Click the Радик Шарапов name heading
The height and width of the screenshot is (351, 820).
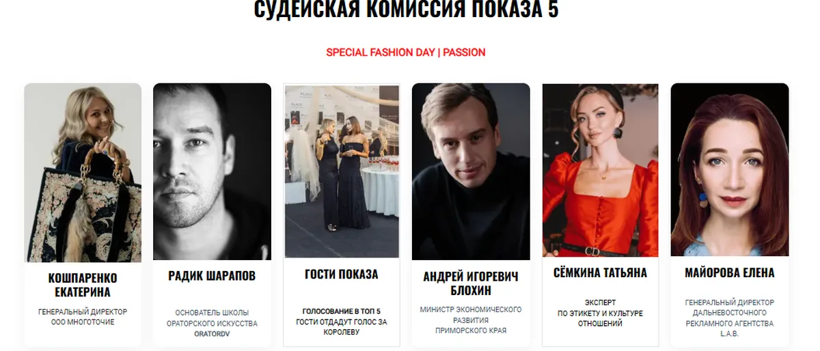pos(212,276)
